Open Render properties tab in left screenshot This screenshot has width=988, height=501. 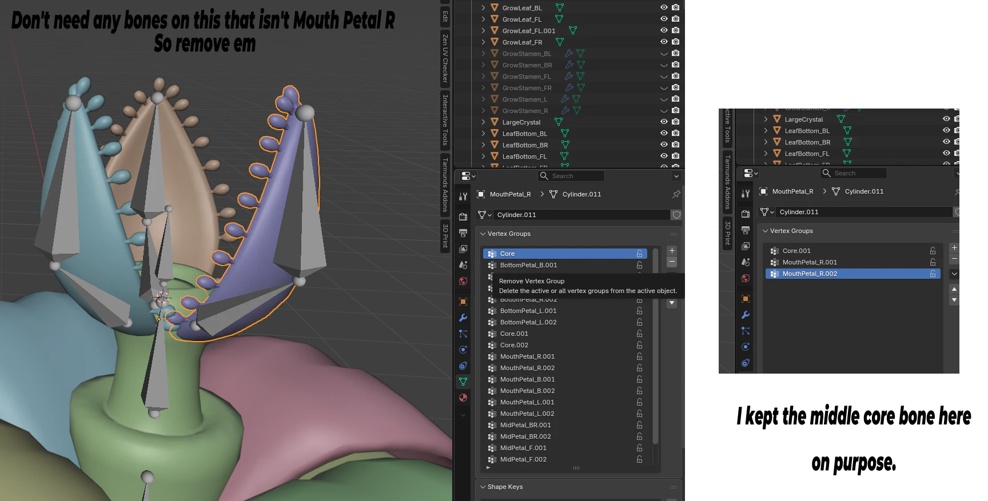click(x=463, y=217)
